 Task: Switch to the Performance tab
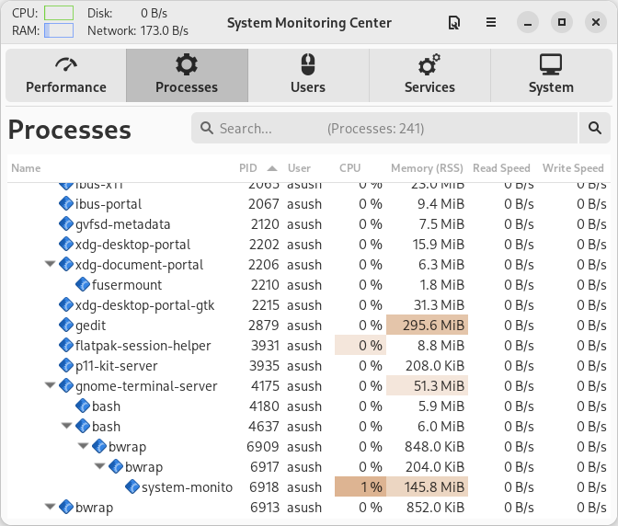[65, 75]
